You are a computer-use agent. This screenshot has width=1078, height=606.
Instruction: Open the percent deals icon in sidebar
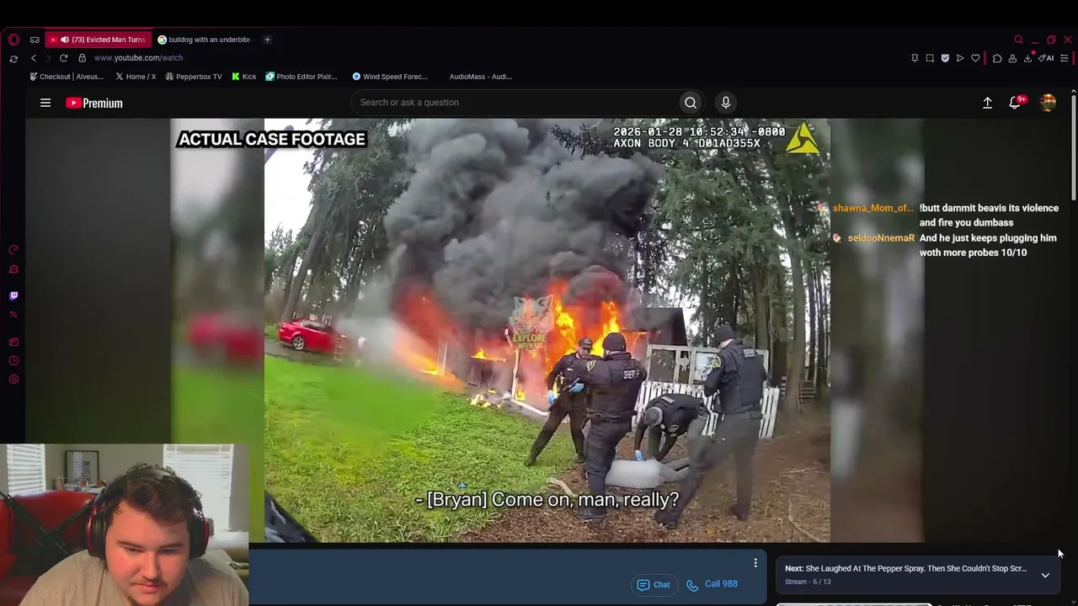[x=13, y=315]
